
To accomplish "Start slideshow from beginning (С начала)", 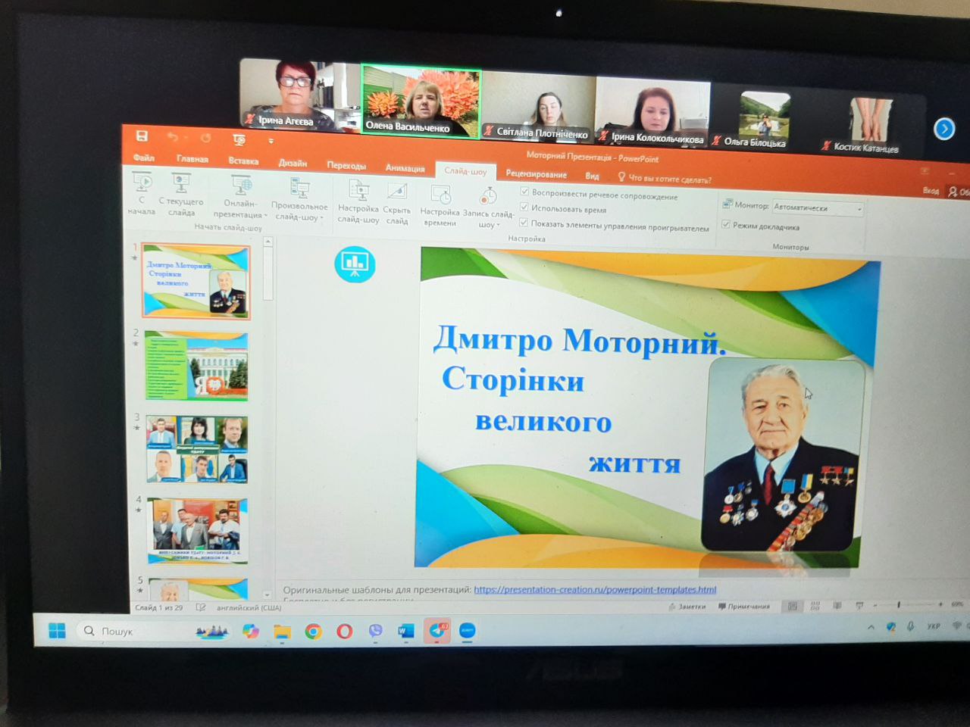I will (142, 194).
